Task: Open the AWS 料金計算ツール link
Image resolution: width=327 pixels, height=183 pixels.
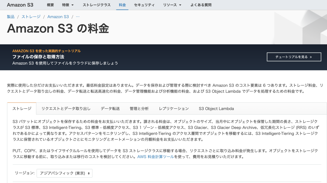Action: pyautogui.click(x=156, y=157)
